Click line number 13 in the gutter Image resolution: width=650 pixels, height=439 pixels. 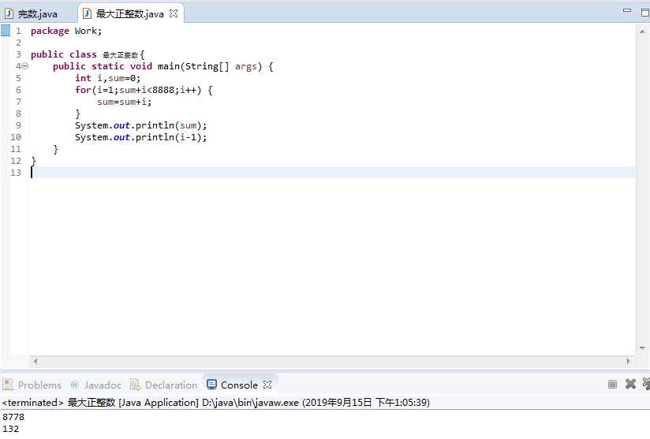pos(16,173)
